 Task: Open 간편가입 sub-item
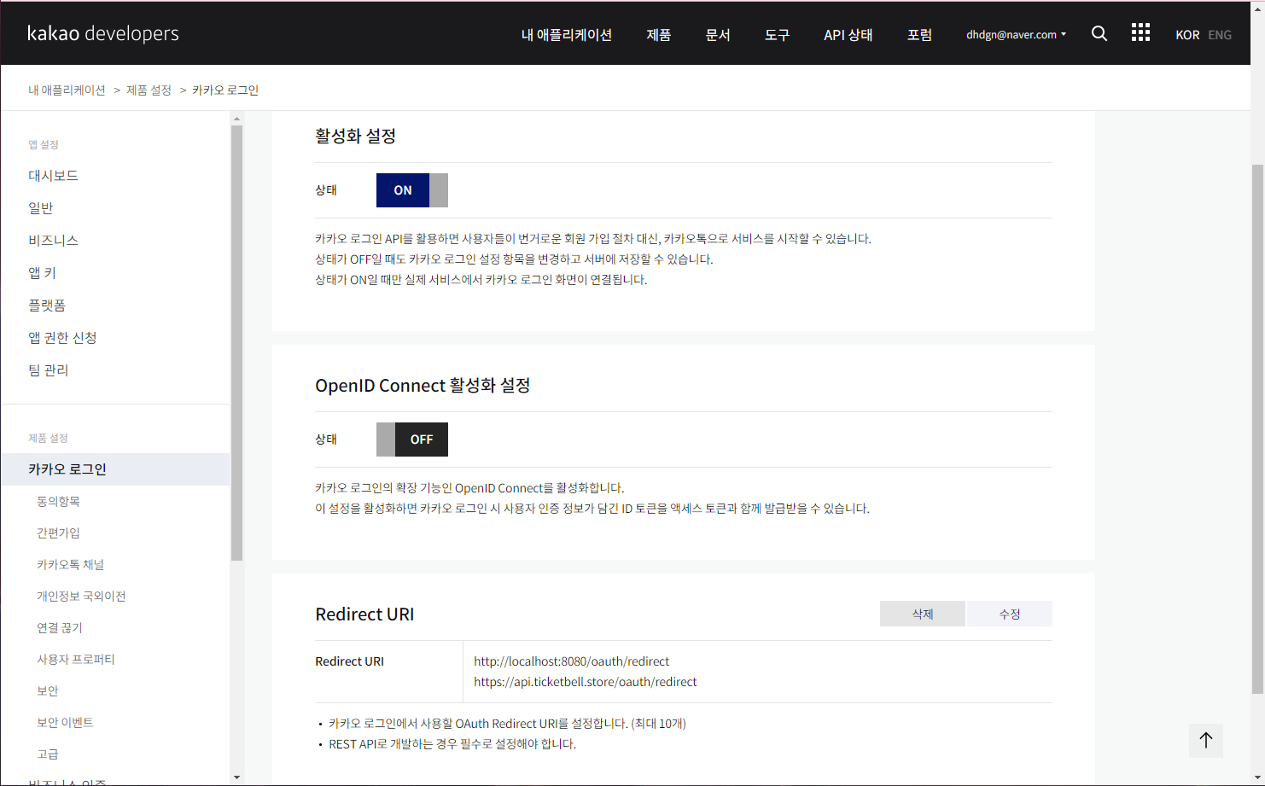click(x=58, y=533)
